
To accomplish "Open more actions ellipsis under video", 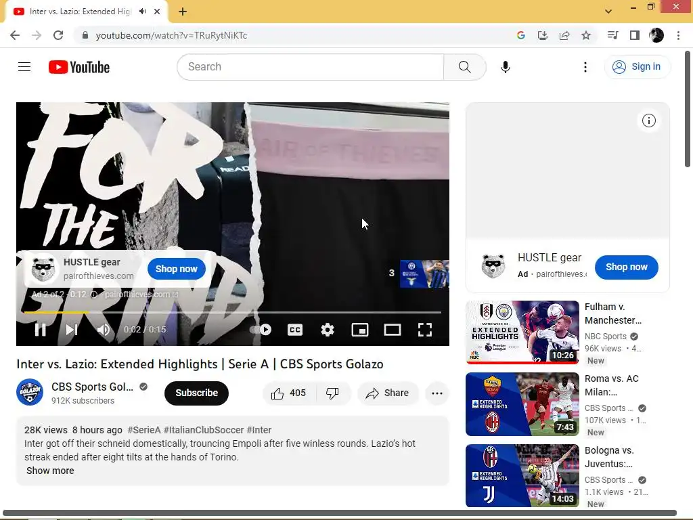I will (437, 393).
